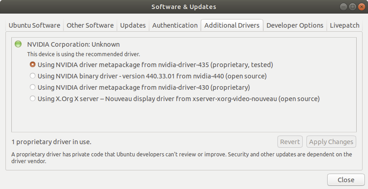This screenshot has height=189, width=368.
Task: Choose nvidia-440 binary driver option
Action: pyautogui.click(x=33, y=76)
